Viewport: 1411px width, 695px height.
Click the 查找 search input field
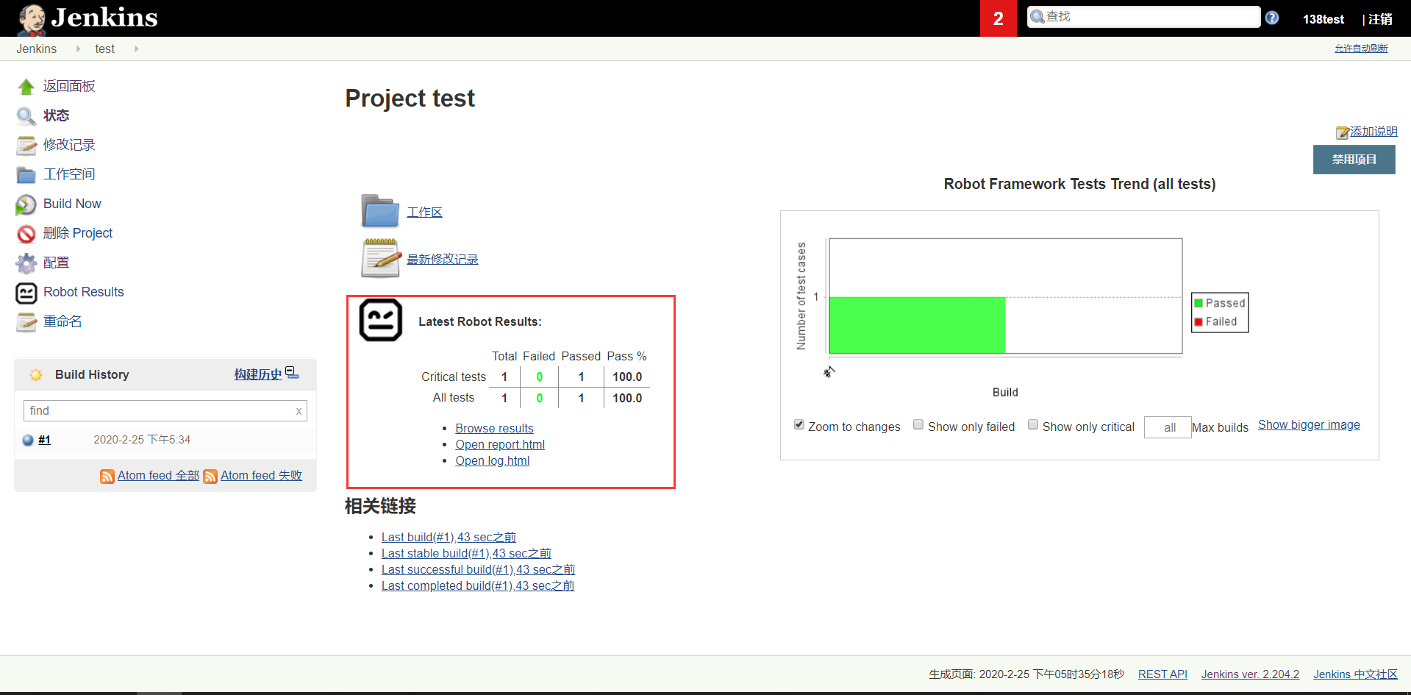pos(1144,17)
